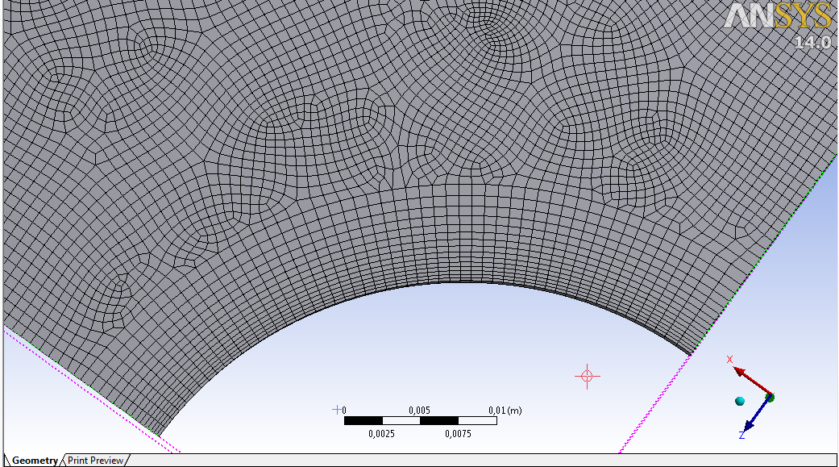Viewport: 839px width, 467px height.
Task: Click the red crosshair marker in viewport
Action: (x=587, y=377)
